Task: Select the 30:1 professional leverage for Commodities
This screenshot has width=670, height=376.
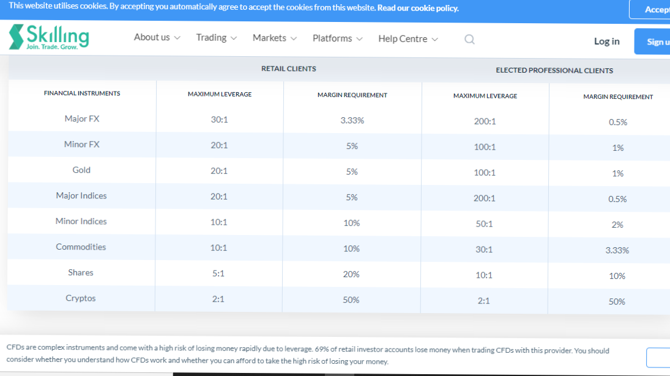Action: tap(484, 249)
